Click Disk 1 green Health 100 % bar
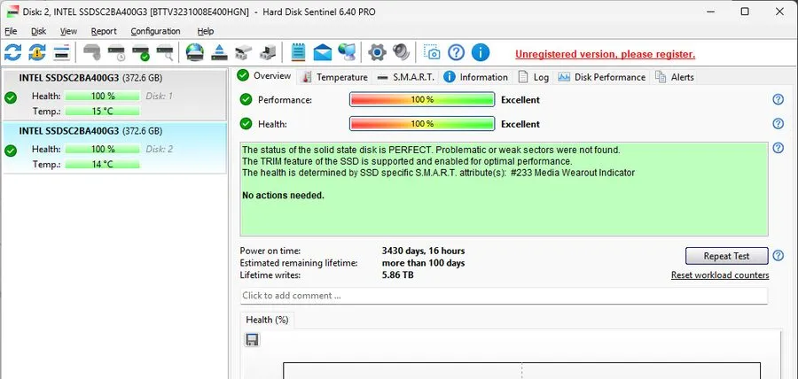Viewport: 798px width, 379px height. (x=102, y=96)
